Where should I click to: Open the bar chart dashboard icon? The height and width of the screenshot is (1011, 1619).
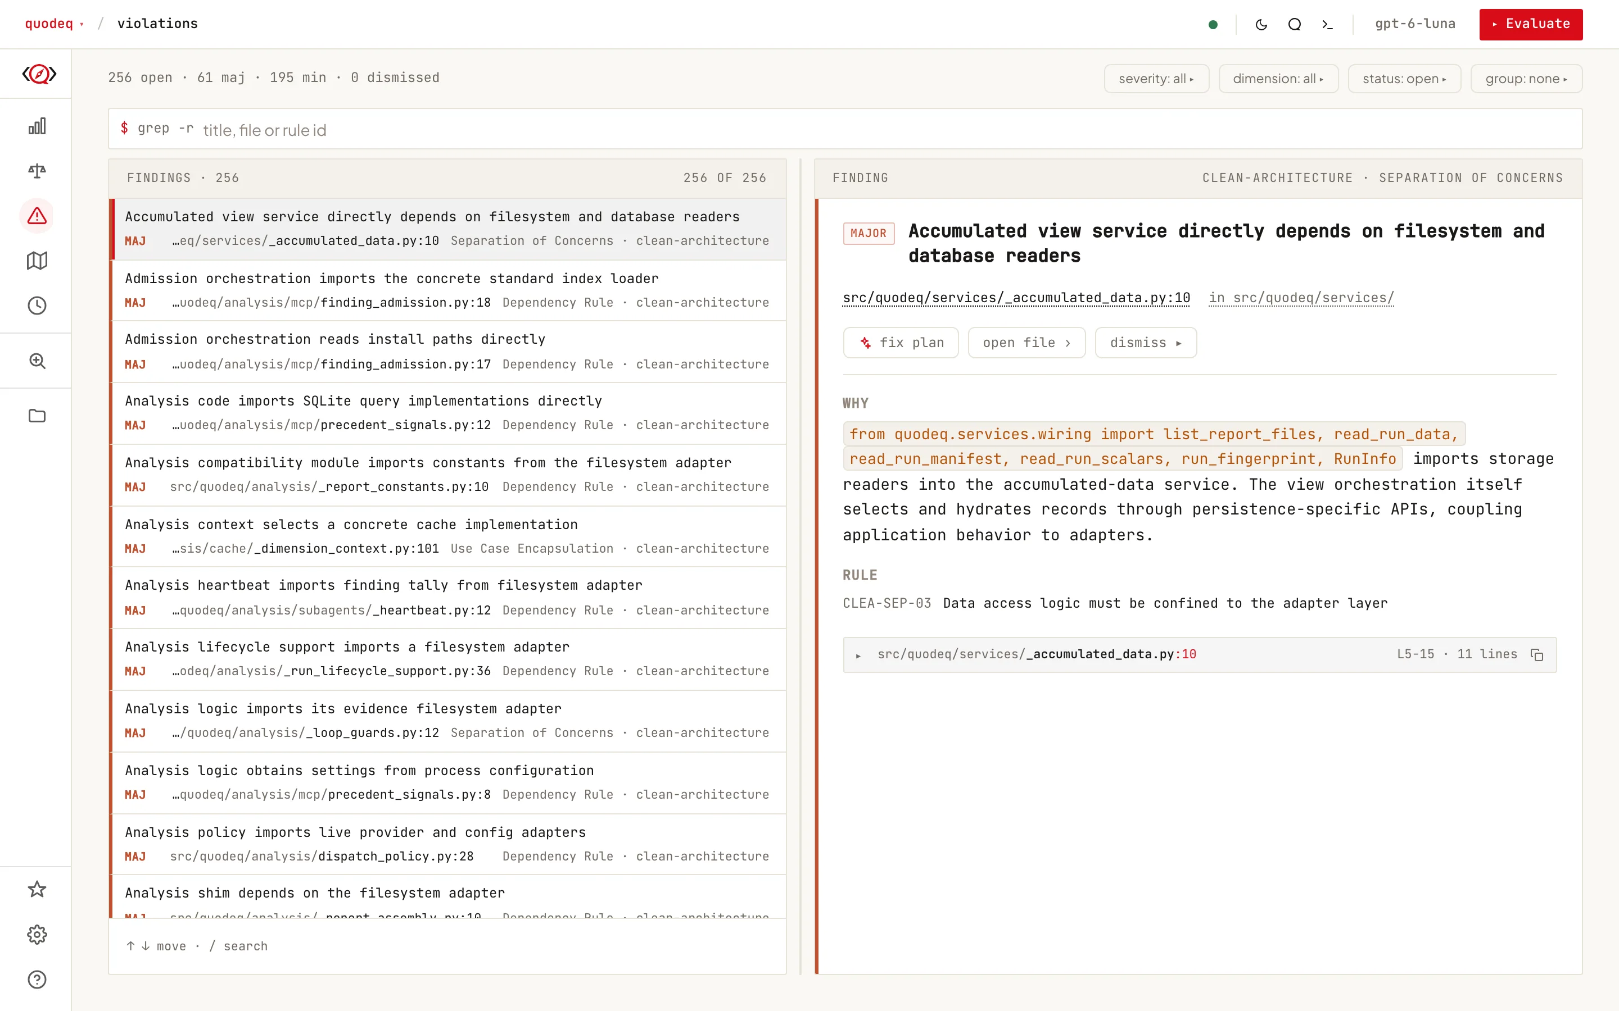[37, 126]
